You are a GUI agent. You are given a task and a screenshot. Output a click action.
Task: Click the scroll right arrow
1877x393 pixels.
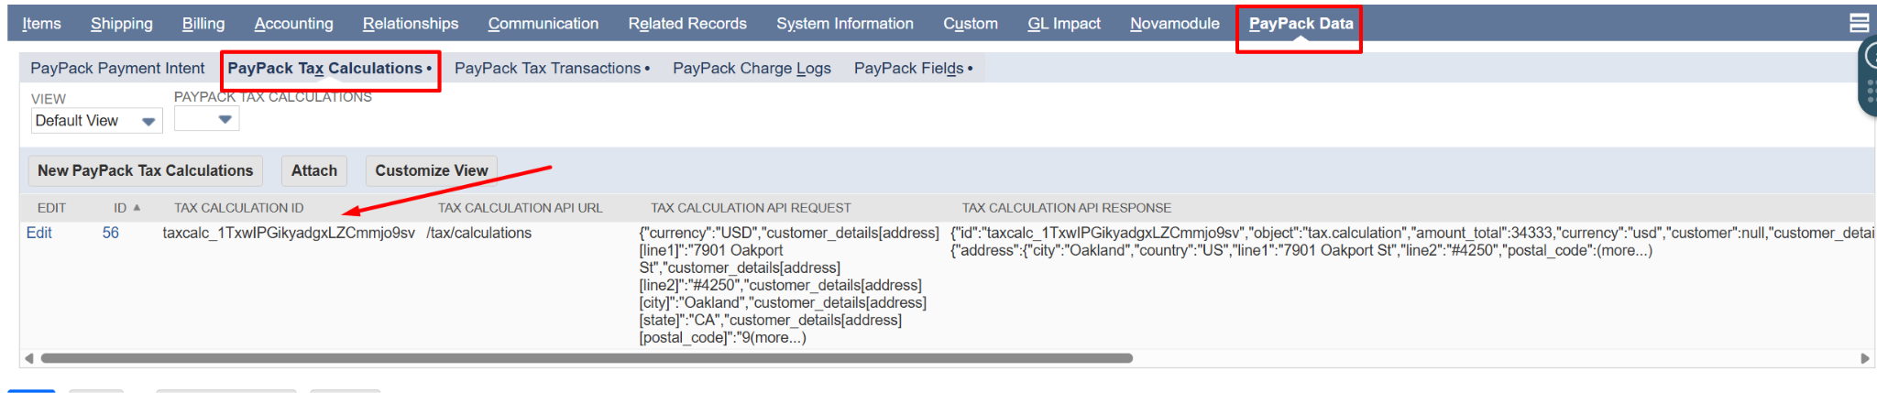pos(1864,358)
